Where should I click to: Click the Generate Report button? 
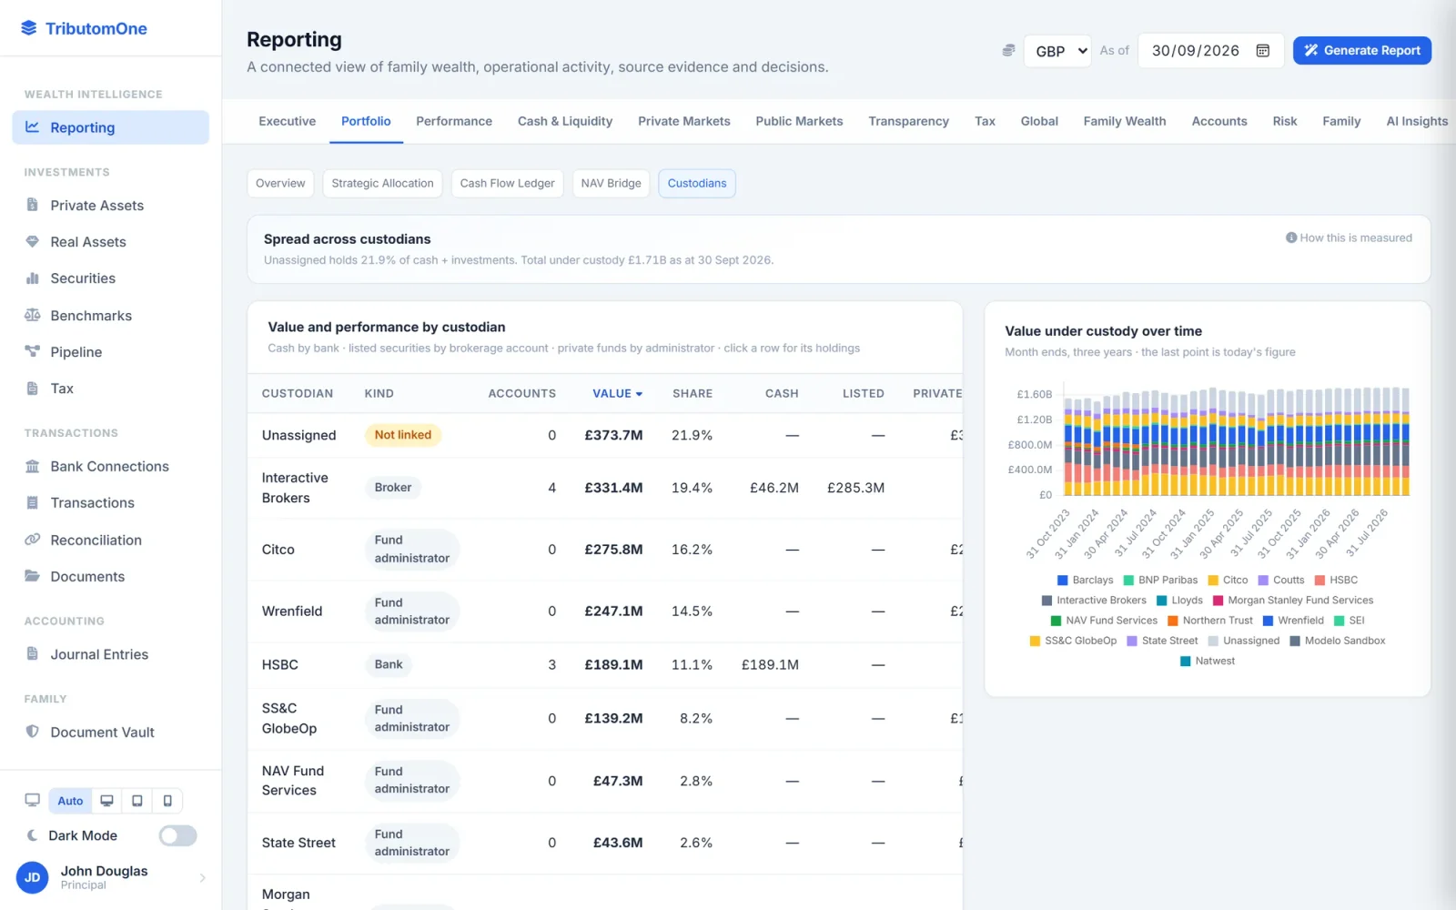coord(1362,51)
